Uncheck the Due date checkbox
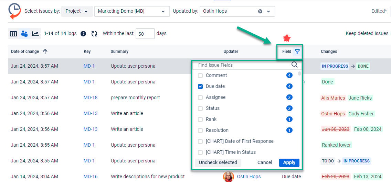The height and width of the screenshot is (182, 391). click(x=200, y=87)
